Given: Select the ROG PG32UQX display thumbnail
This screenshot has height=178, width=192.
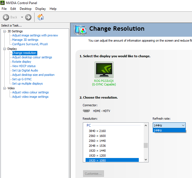Looking at the screenshot, I should pyautogui.click(x=104, y=70).
